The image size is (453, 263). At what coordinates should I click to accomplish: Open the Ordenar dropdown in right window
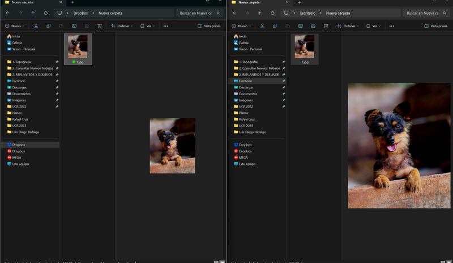(348, 26)
